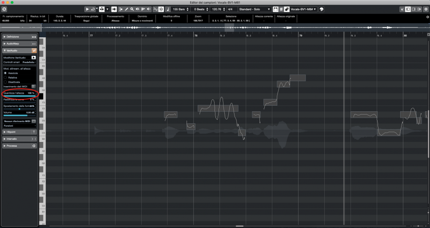This screenshot has width=430, height=228.
Task: Click the acoustic feedback speaker icon
Action: tap(114, 9)
